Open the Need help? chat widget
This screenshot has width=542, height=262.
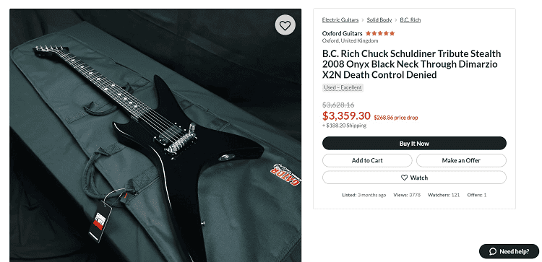click(x=509, y=251)
